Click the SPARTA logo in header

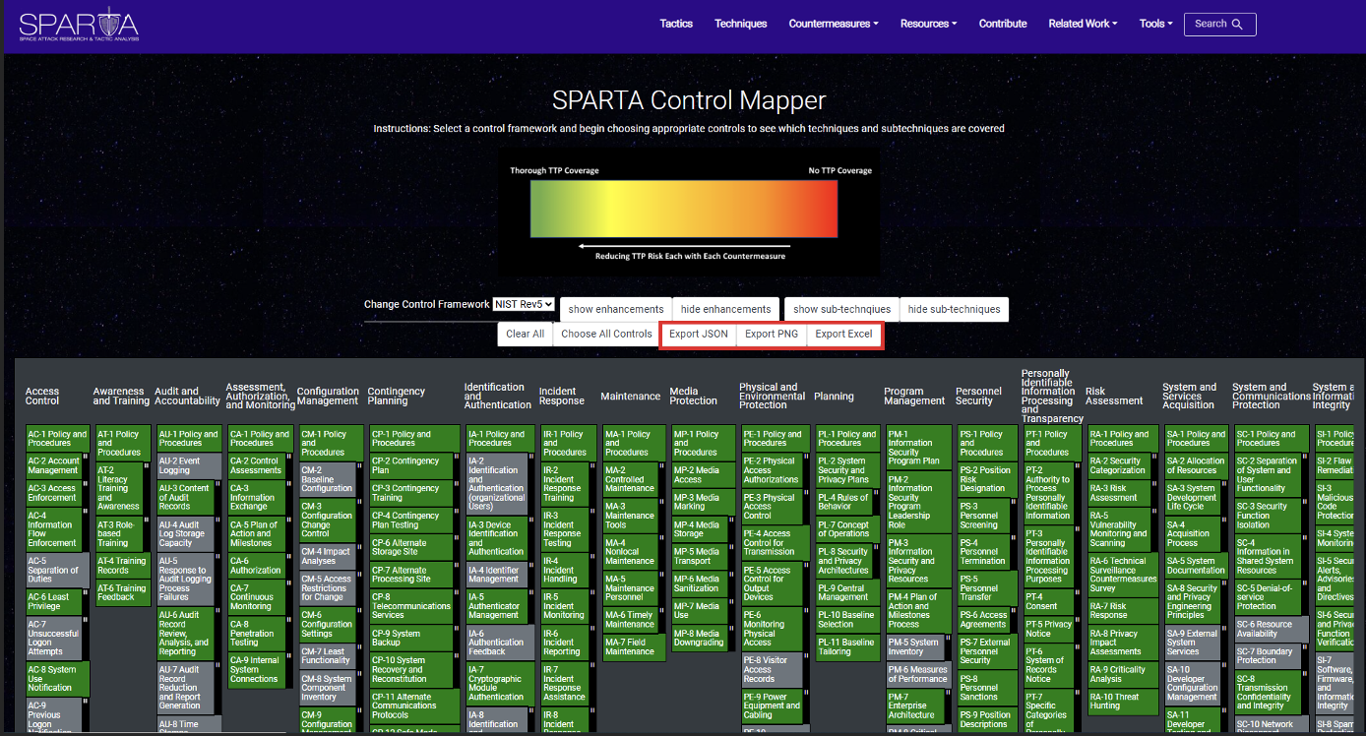coord(80,25)
